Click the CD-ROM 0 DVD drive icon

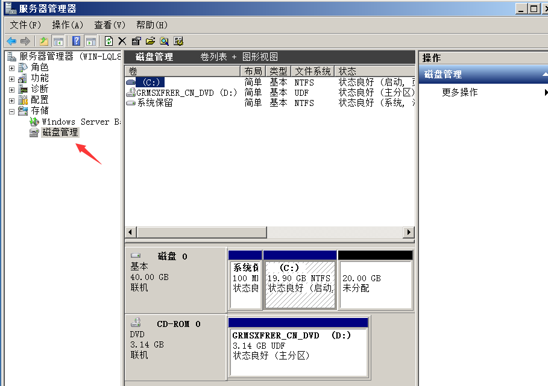[136, 322]
